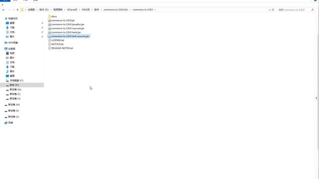Refresh the current folder view
This screenshot has height=179, width=319.
click(x=273, y=10)
